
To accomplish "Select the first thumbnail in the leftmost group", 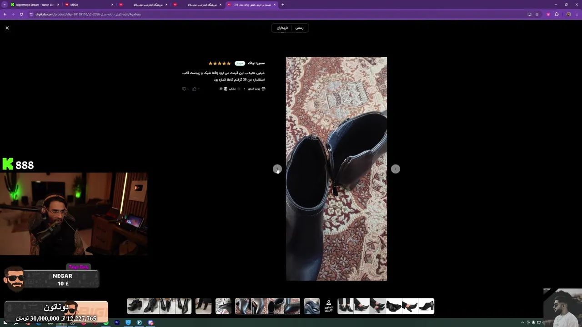I will click(135, 306).
